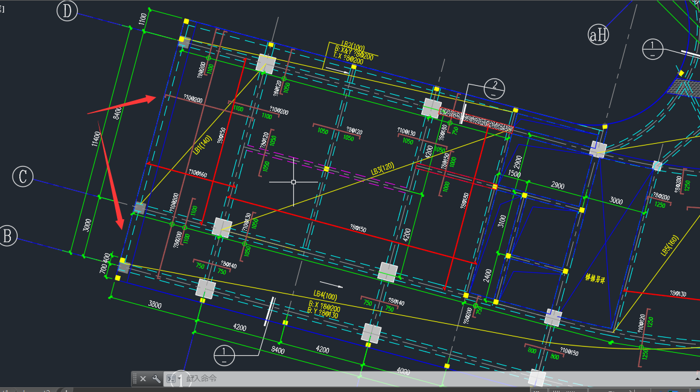Select the axis bubble labeled B
700x392 pixels.
8,236
